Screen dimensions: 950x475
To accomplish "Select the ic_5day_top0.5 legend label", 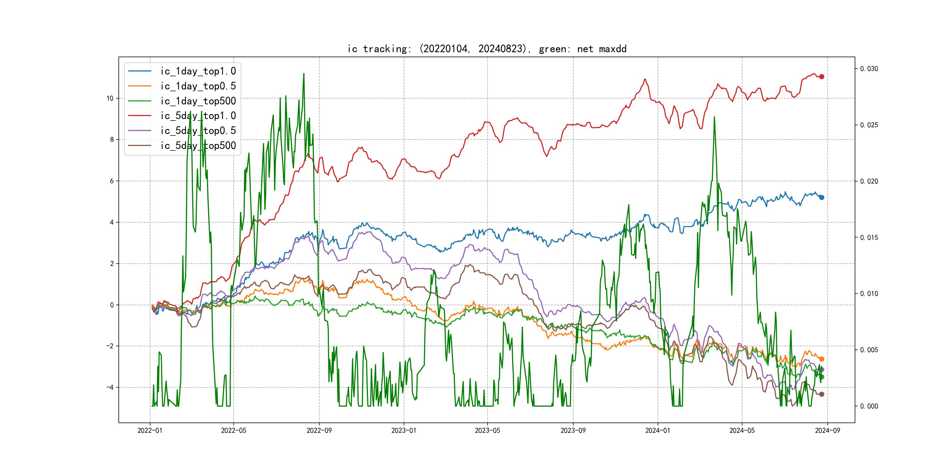I will tap(198, 130).
